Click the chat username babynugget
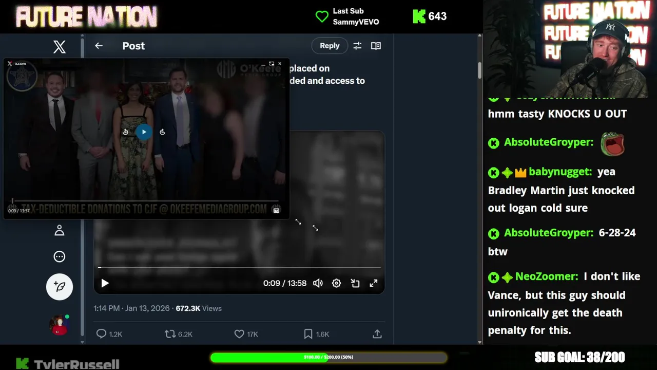This screenshot has height=370, width=657. (x=560, y=172)
